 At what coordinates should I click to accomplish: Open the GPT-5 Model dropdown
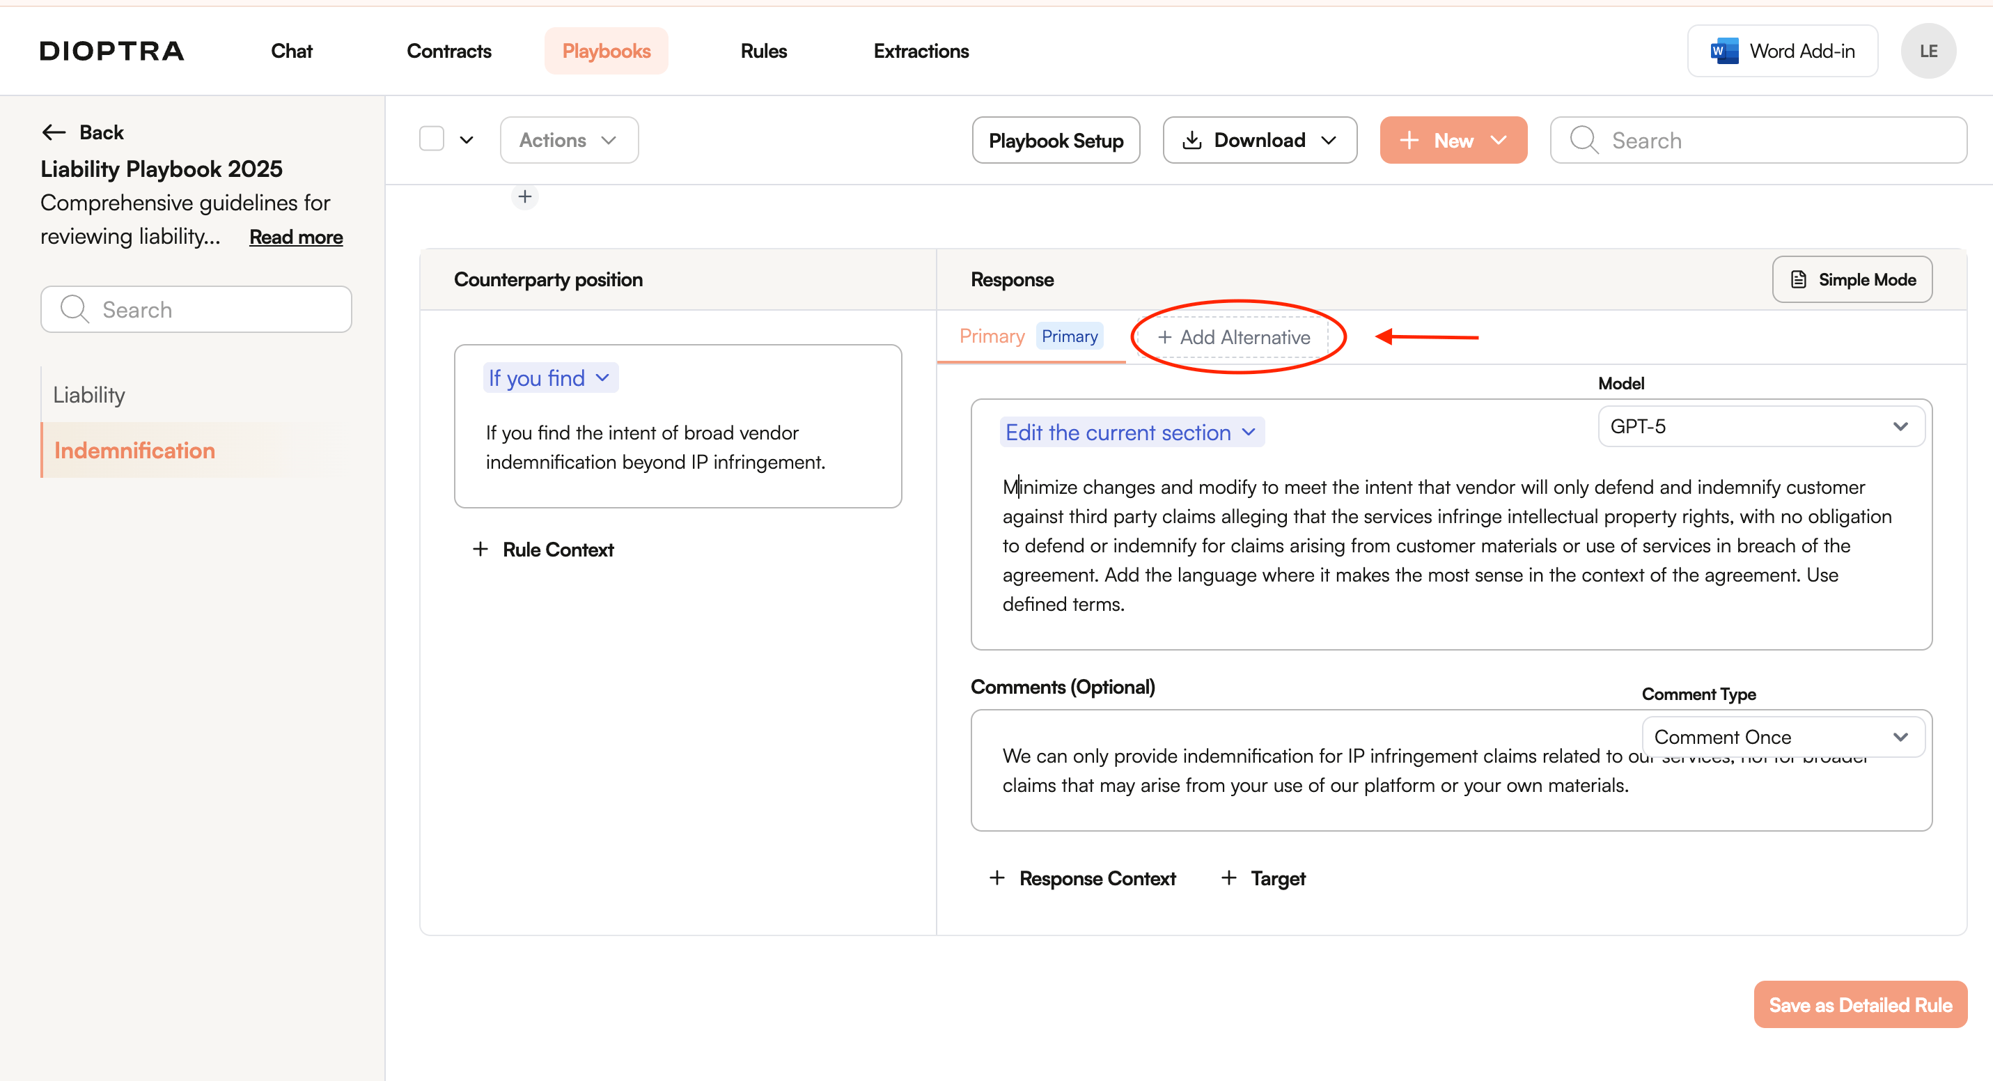[x=1761, y=426]
